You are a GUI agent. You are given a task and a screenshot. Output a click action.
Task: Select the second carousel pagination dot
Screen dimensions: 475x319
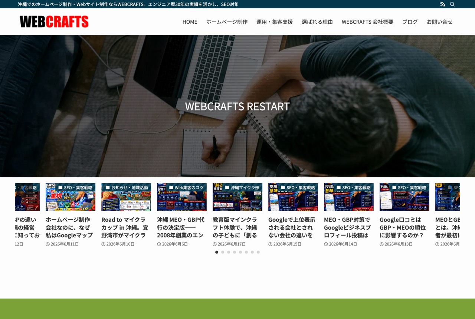223,252
